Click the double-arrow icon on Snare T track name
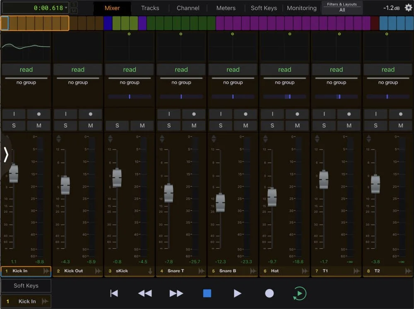 pyautogui.click(x=202, y=271)
